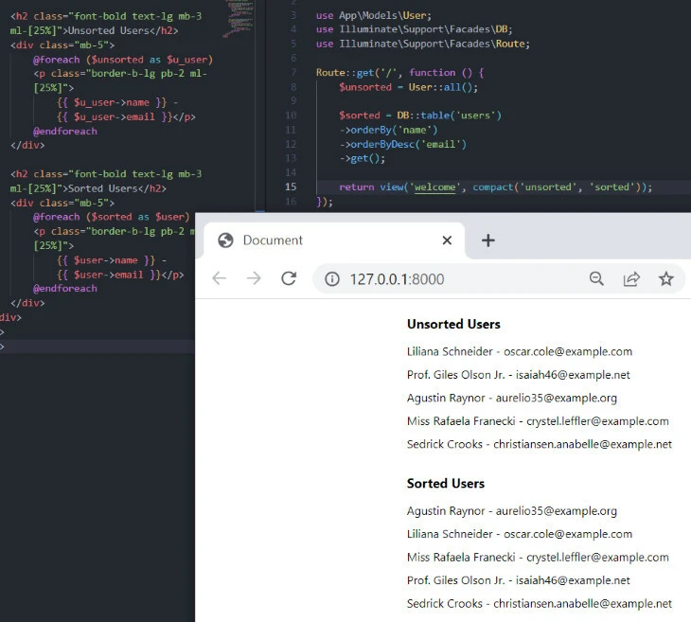Open a new browser tab
This screenshot has height=622, width=691.
[488, 240]
